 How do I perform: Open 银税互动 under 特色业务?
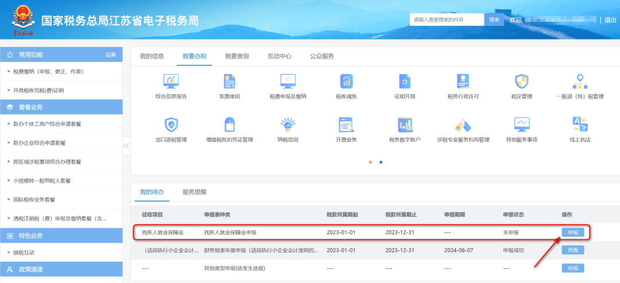tap(24, 253)
